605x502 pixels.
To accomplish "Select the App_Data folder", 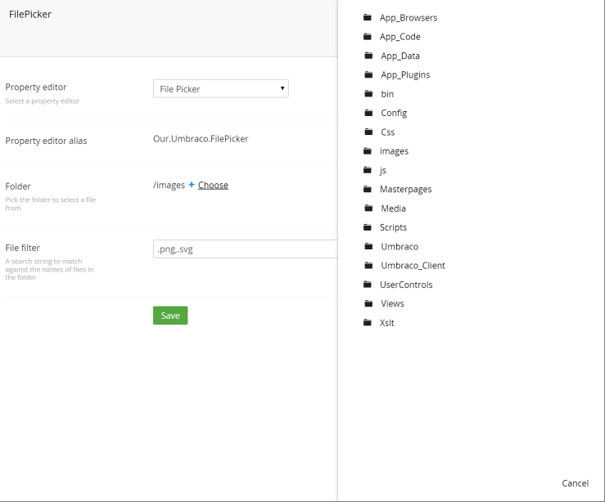I will tap(400, 56).
